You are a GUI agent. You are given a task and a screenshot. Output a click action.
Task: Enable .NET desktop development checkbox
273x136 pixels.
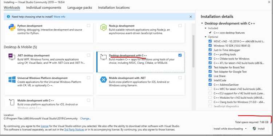pos(88,55)
